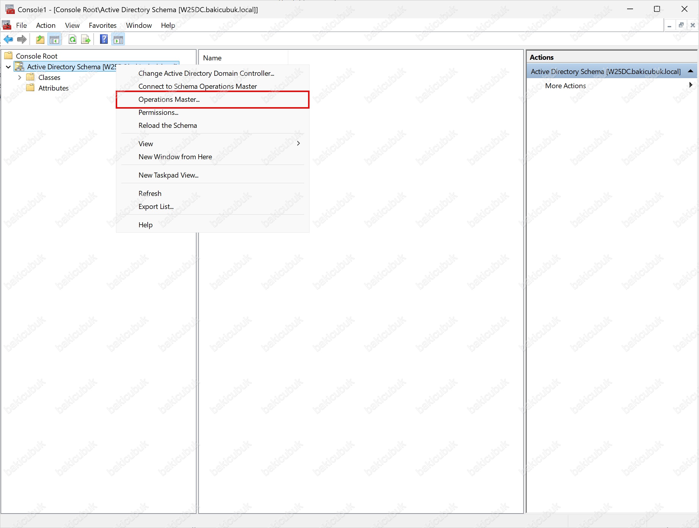Select Reload the Schema
The width and height of the screenshot is (699, 528).
point(212,125)
